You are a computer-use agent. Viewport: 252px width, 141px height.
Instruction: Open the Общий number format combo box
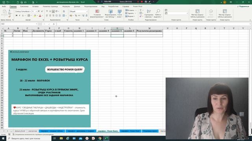78,11
